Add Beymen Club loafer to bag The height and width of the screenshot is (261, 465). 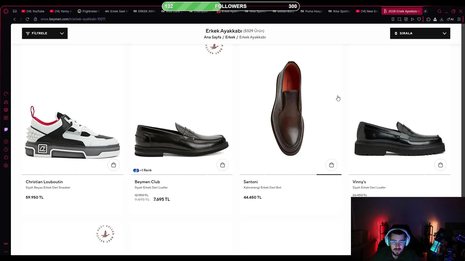click(x=223, y=165)
